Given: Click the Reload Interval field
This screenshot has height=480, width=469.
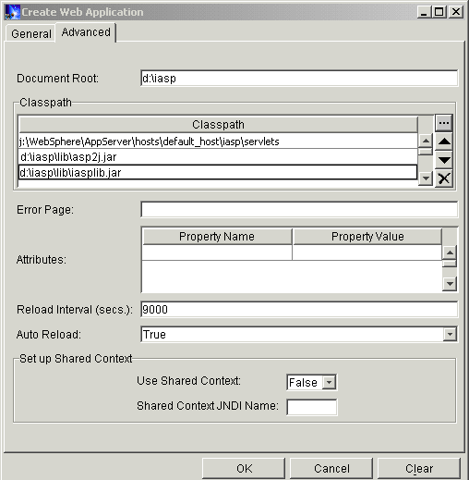Looking at the screenshot, I should [299, 309].
